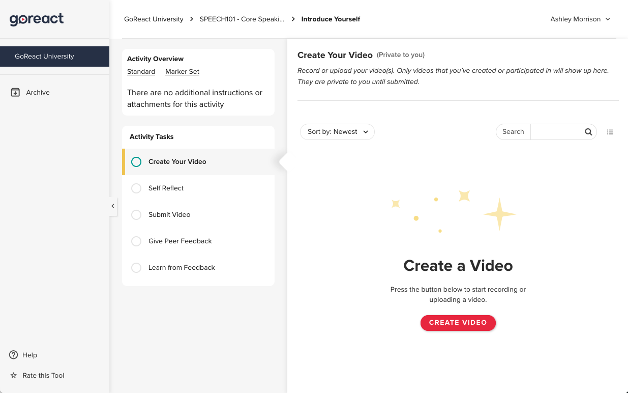Open the Search filter type selector
This screenshot has width=628, height=393.
[x=513, y=132]
